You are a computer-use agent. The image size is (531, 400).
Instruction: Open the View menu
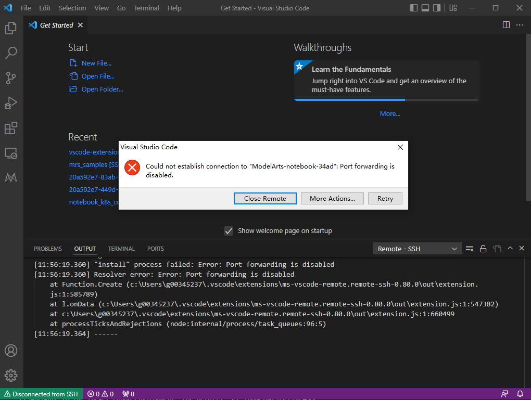tap(102, 8)
